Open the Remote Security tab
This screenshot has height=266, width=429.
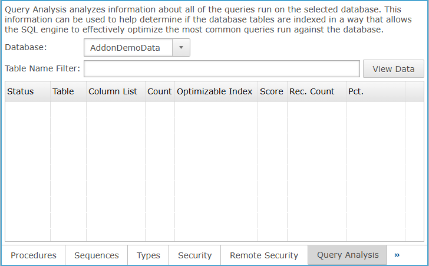[264, 255]
